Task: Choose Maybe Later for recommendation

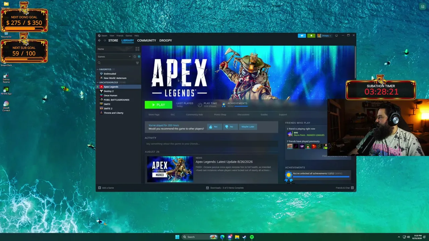Action: pos(248,127)
